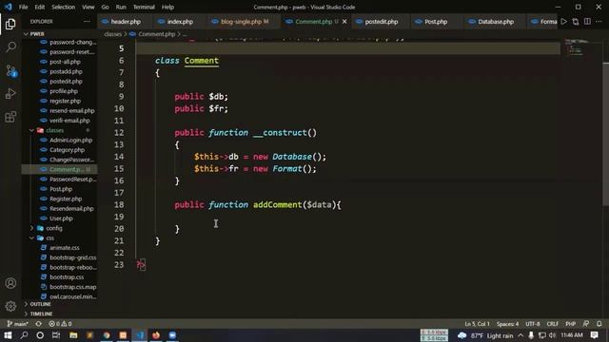Viewport: 609px width, 342px height.
Task: Split the editor to the right
Action: click(x=587, y=22)
